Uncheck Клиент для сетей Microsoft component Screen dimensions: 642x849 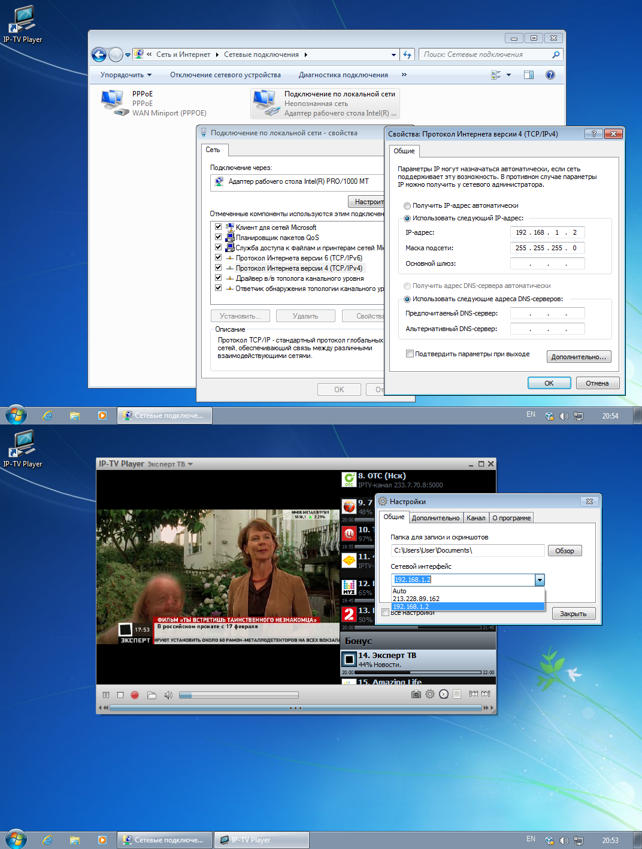[x=219, y=227]
